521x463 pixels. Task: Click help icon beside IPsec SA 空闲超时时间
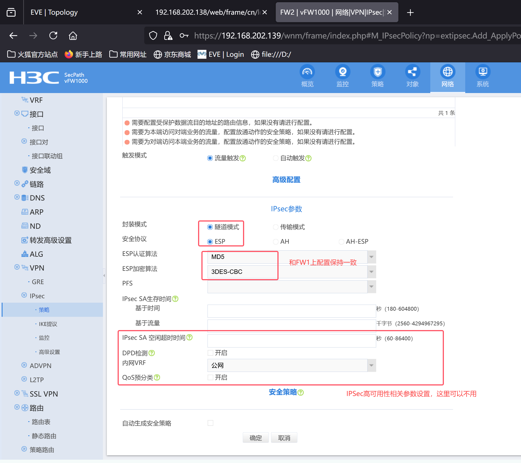(x=189, y=337)
